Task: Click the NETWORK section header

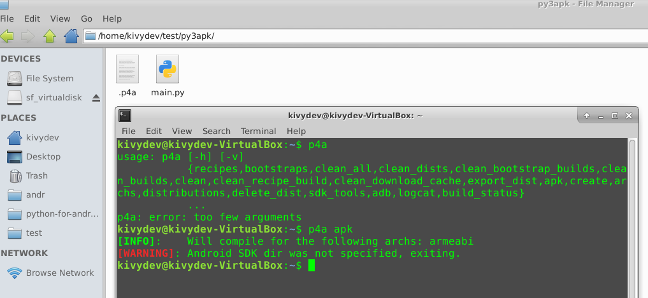Action: [x=24, y=253]
